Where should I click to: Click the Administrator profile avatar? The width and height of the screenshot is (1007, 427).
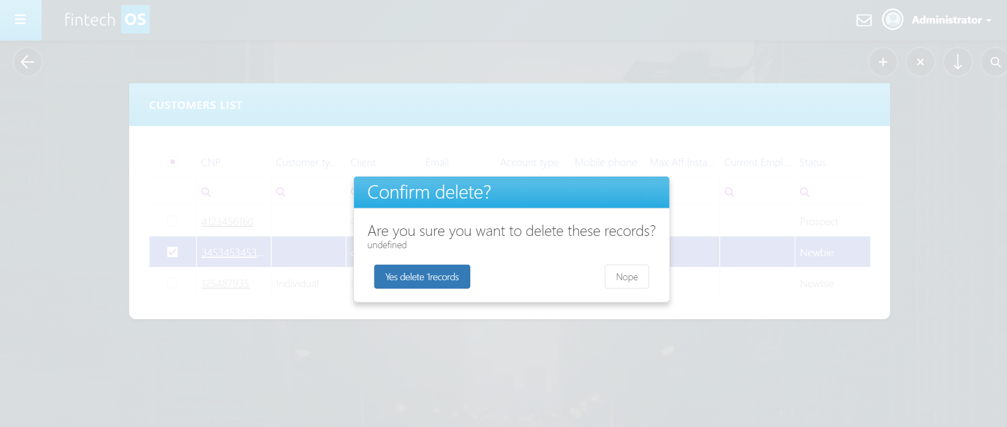tap(892, 19)
